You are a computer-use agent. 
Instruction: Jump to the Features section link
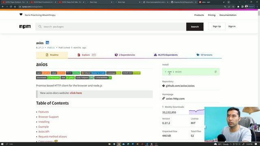coord(43,112)
